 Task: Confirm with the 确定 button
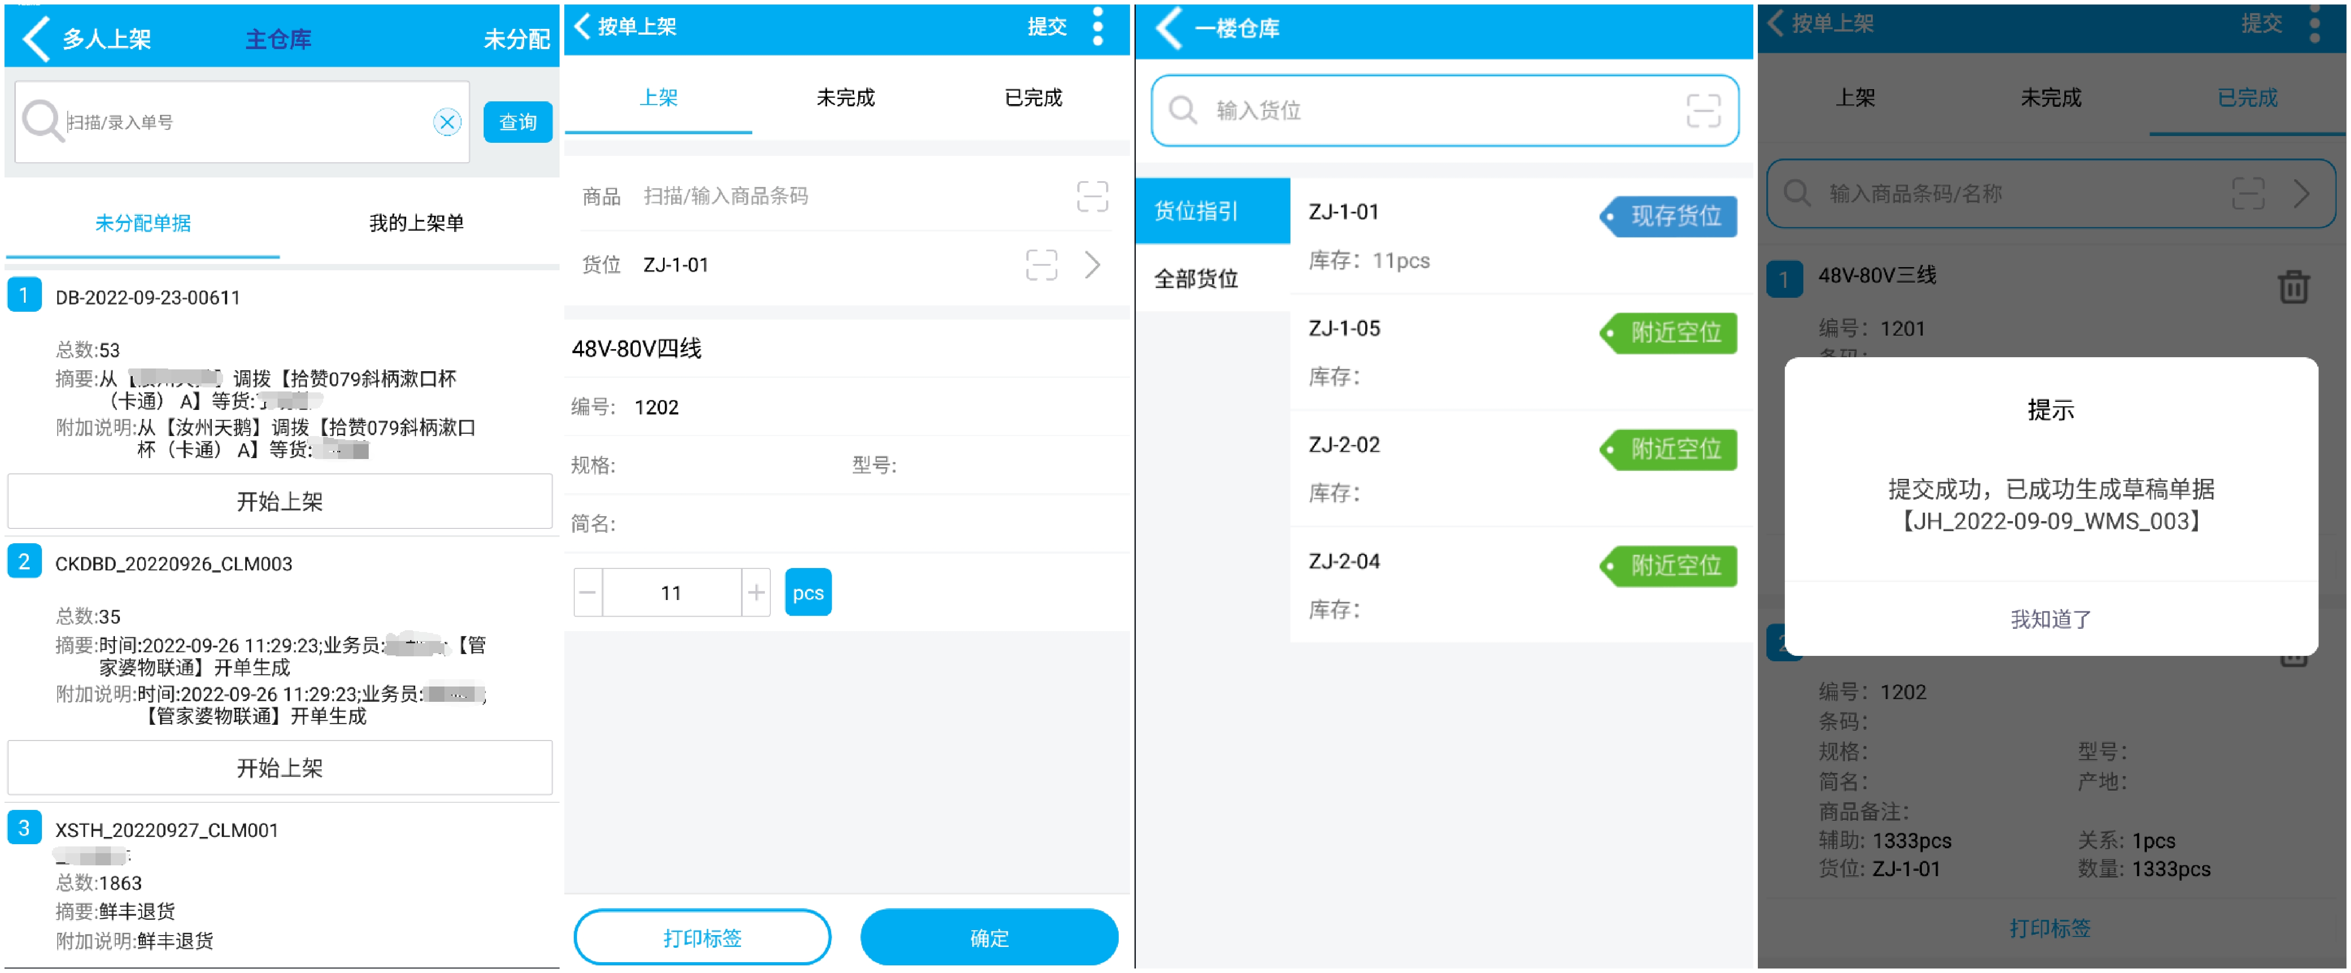tap(989, 937)
